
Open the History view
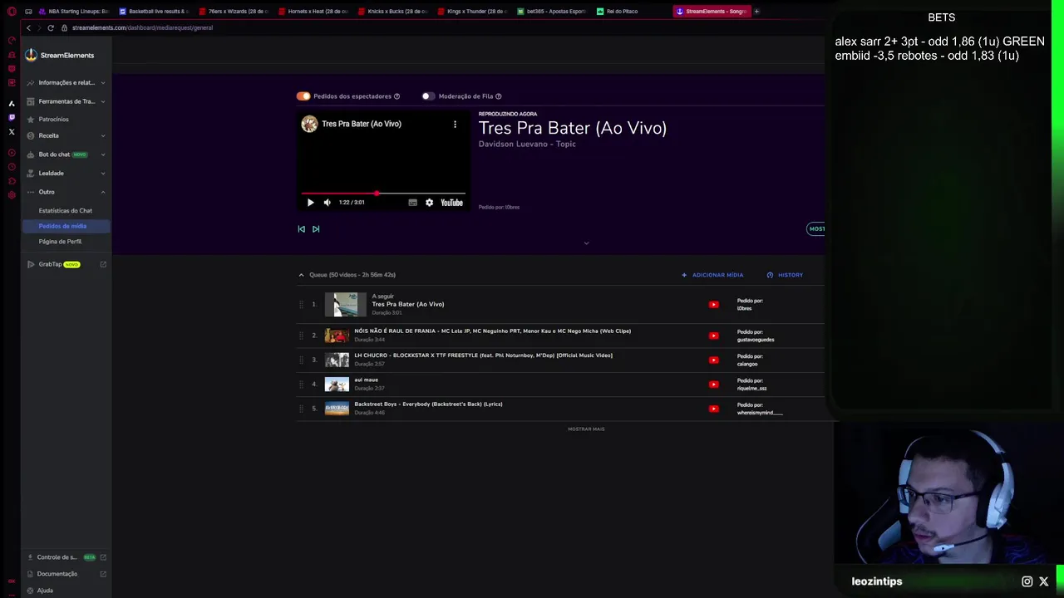(x=785, y=275)
